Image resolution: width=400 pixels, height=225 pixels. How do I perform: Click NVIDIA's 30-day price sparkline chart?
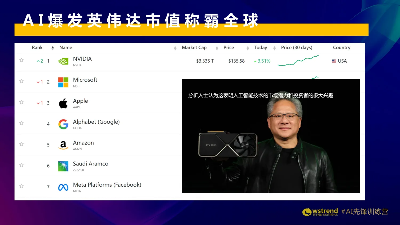[x=298, y=61]
